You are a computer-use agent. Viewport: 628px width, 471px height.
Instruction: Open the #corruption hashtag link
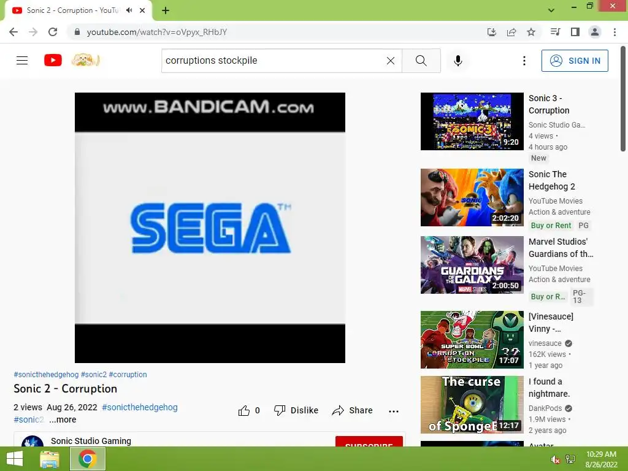128,375
